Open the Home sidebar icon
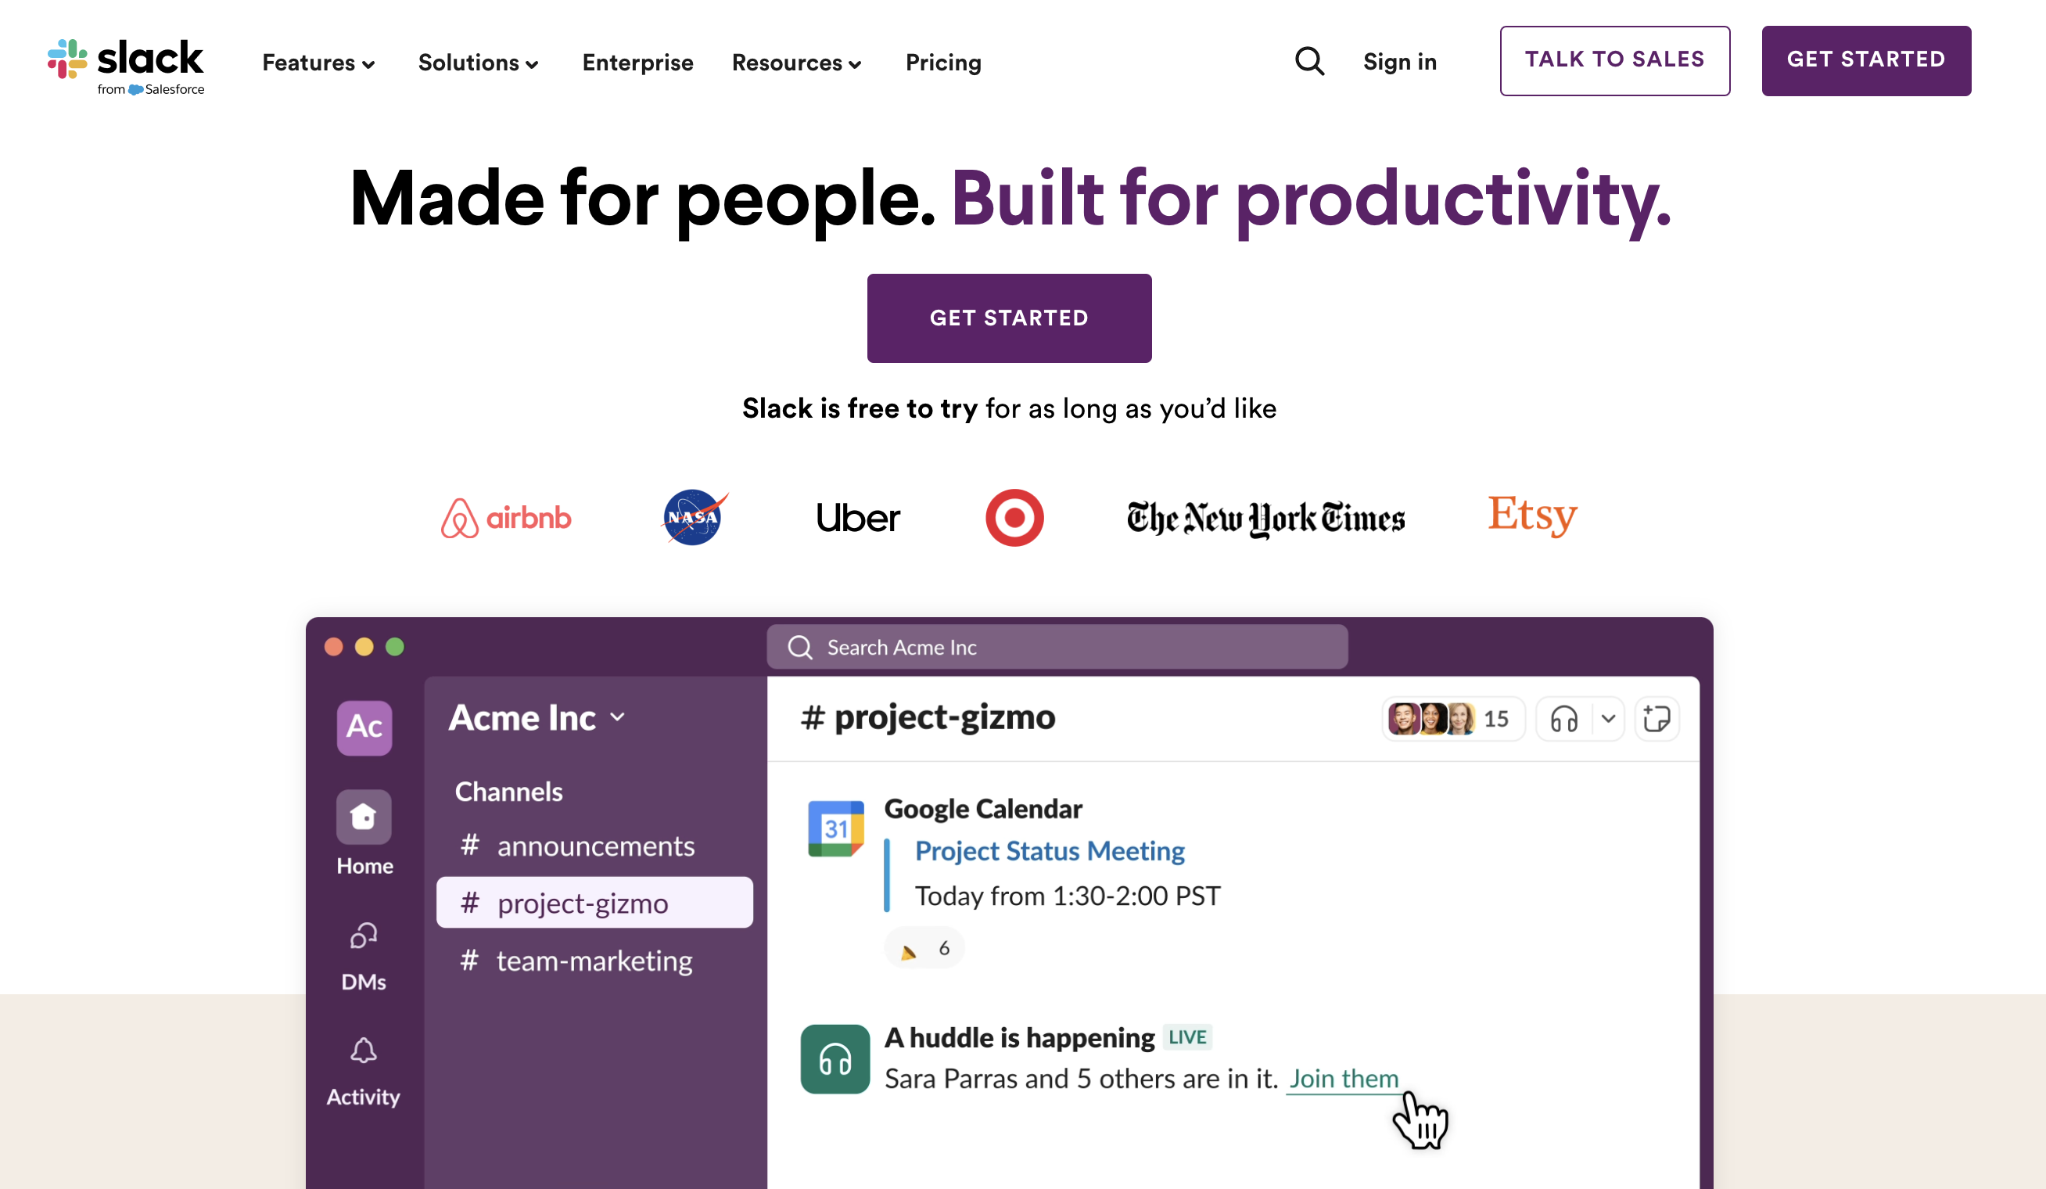The image size is (2046, 1189). tap(364, 817)
